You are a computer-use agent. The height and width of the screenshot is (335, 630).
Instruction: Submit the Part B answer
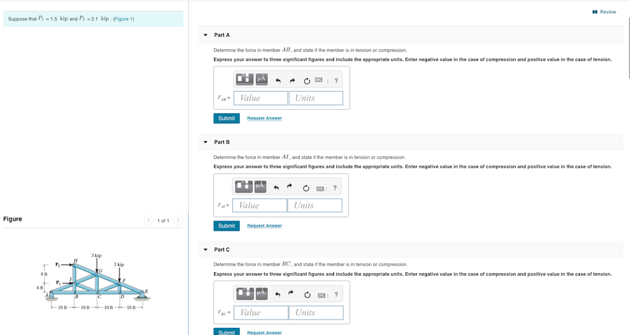click(x=227, y=226)
